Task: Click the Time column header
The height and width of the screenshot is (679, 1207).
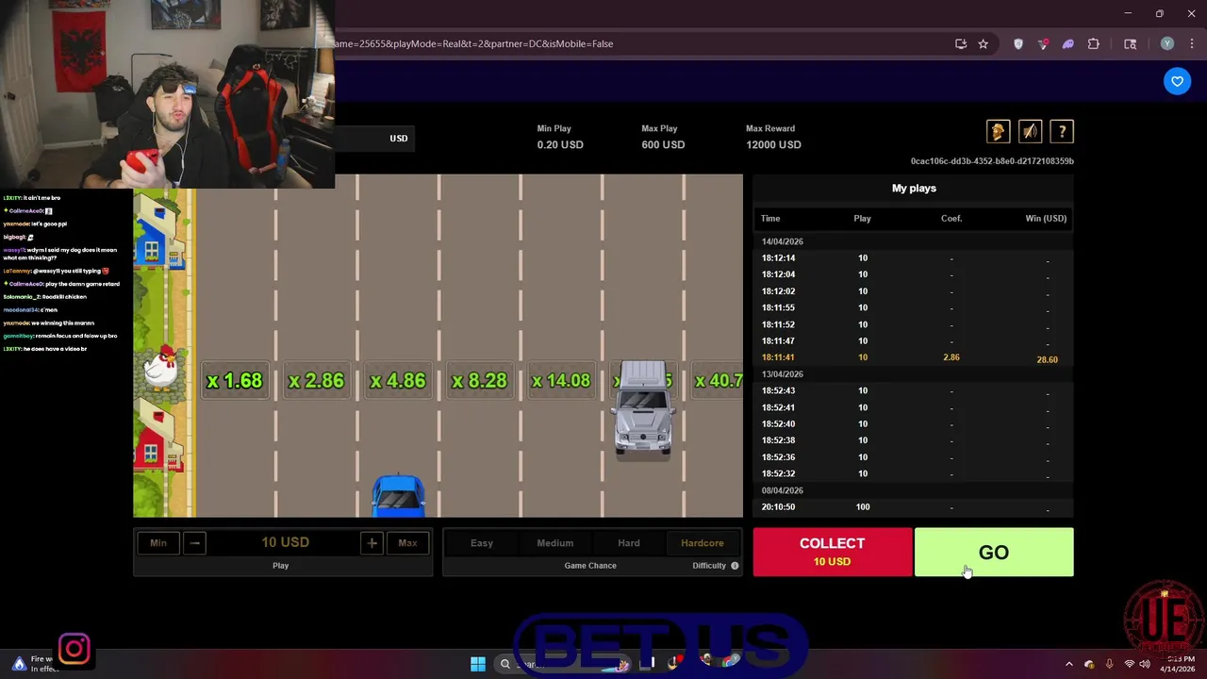Action: point(770,219)
